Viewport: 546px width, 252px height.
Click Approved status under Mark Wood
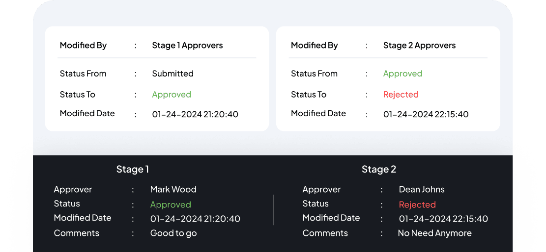click(x=171, y=204)
